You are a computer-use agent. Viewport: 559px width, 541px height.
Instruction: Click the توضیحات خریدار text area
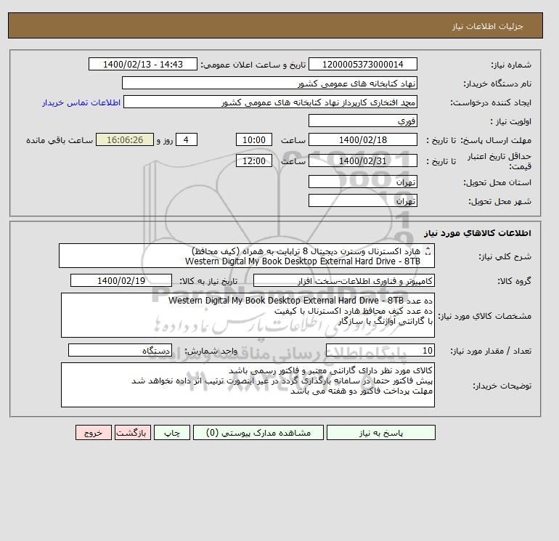[248, 385]
